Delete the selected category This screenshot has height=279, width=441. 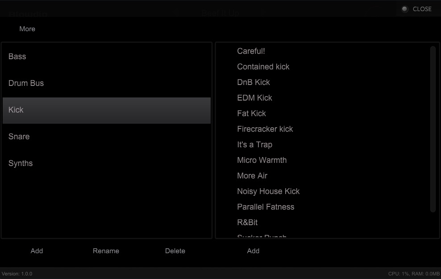click(175, 251)
